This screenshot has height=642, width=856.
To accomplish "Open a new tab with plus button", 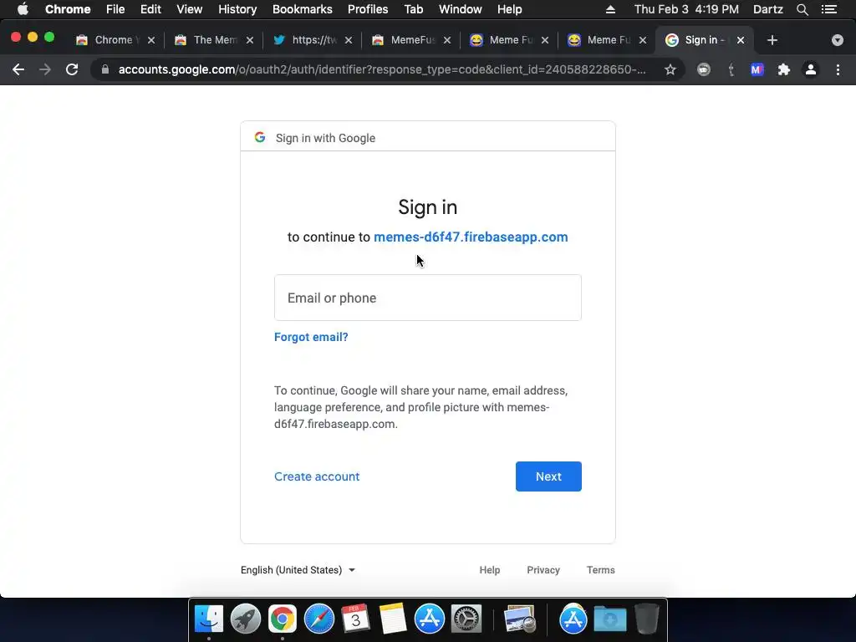I will pyautogui.click(x=772, y=40).
